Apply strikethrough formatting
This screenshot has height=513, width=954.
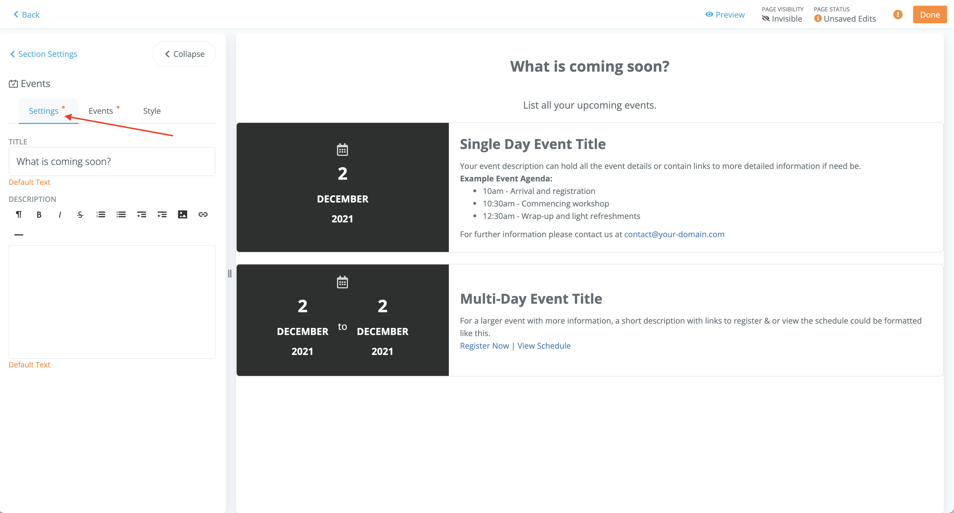click(x=80, y=215)
